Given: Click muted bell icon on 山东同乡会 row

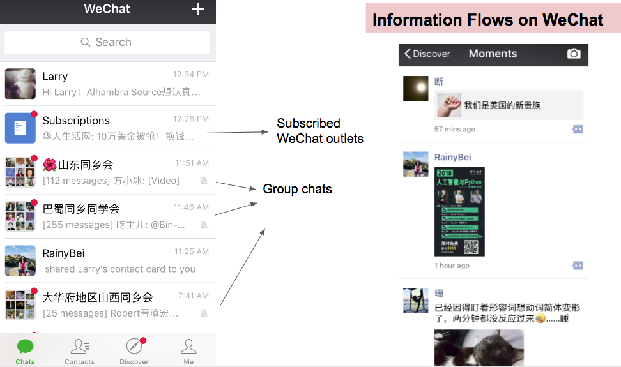Looking at the screenshot, I should point(204,181).
